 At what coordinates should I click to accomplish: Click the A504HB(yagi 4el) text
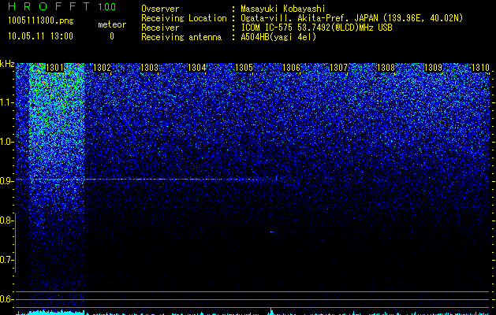(x=278, y=37)
